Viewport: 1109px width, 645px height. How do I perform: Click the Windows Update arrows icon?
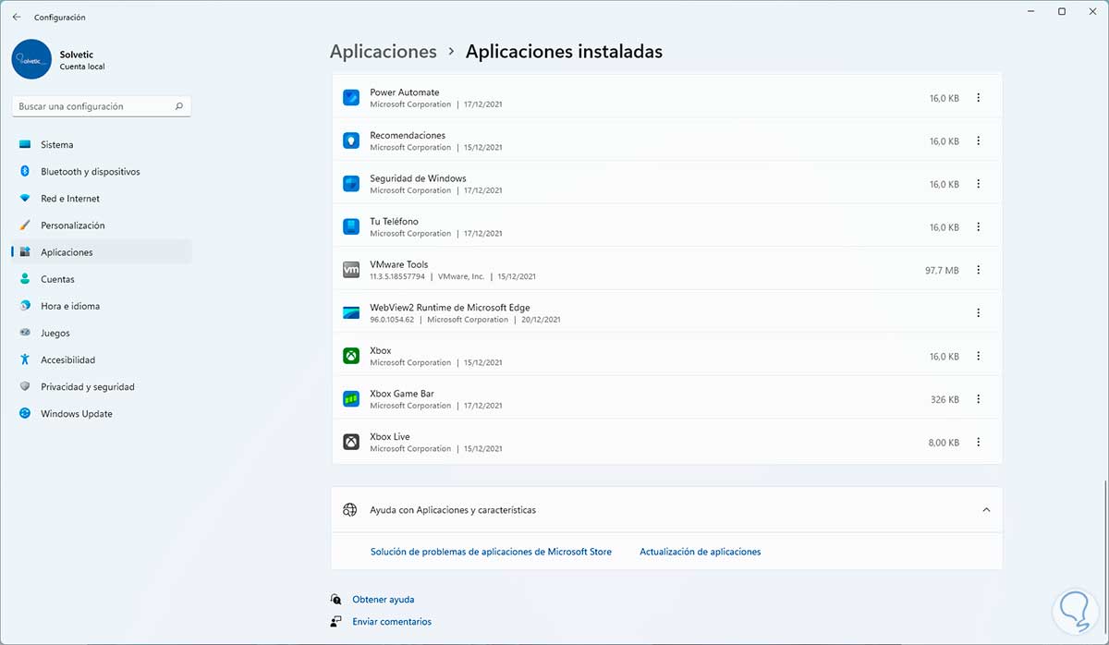(x=25, y=414)
